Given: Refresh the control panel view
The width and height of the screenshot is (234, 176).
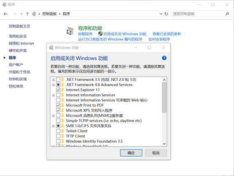Looking at the screenshot, I should [x=166, y=14].
